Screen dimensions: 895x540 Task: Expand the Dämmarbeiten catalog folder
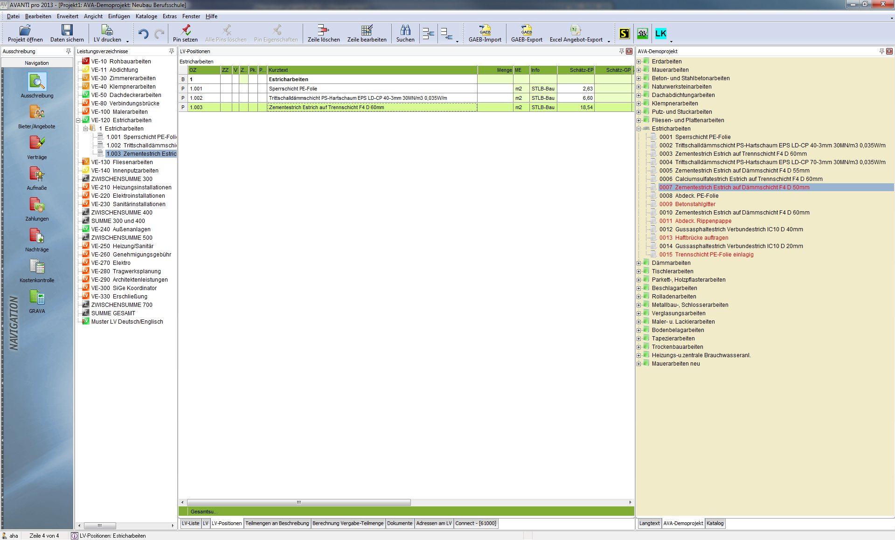coord(639,263)
